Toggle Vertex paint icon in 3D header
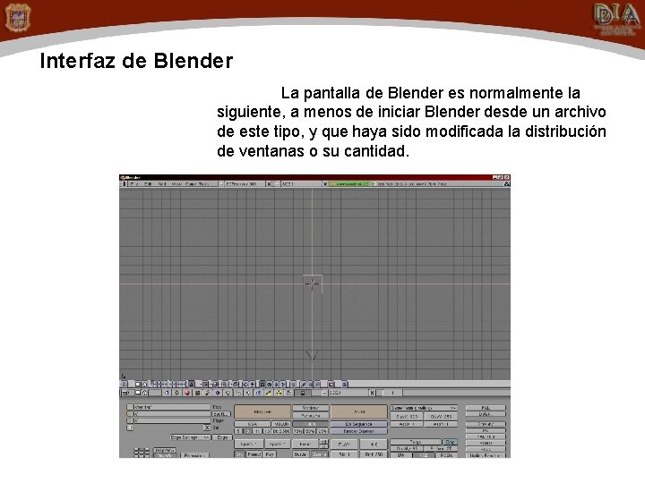645x483 pixels. click(303, 384)
